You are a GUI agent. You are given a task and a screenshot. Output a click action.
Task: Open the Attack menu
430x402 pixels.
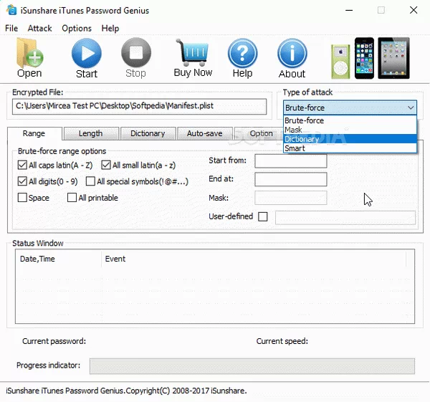39,28
